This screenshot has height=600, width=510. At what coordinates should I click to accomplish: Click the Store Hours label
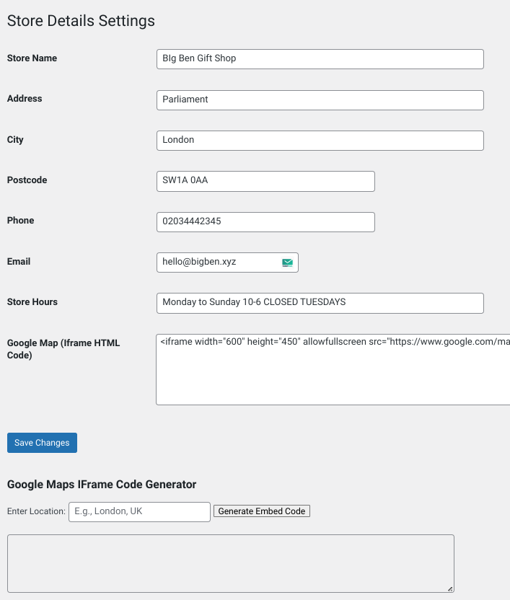point(32,302)
